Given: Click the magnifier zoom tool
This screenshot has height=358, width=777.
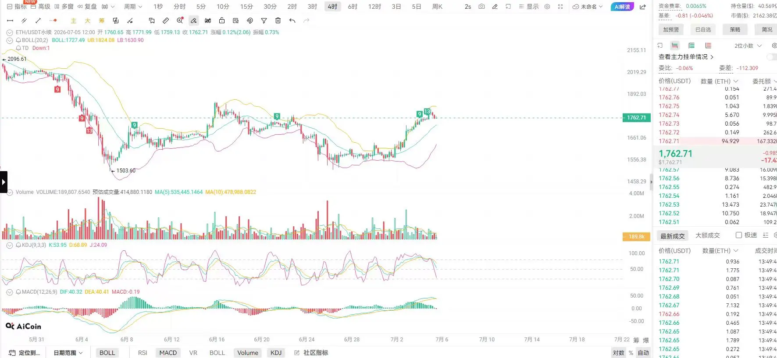Looking at the screenshot, I should pyautogui.click(x=180, y=21).
